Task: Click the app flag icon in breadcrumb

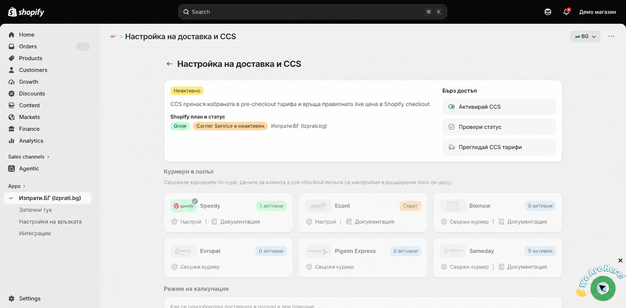Action: 113,36
